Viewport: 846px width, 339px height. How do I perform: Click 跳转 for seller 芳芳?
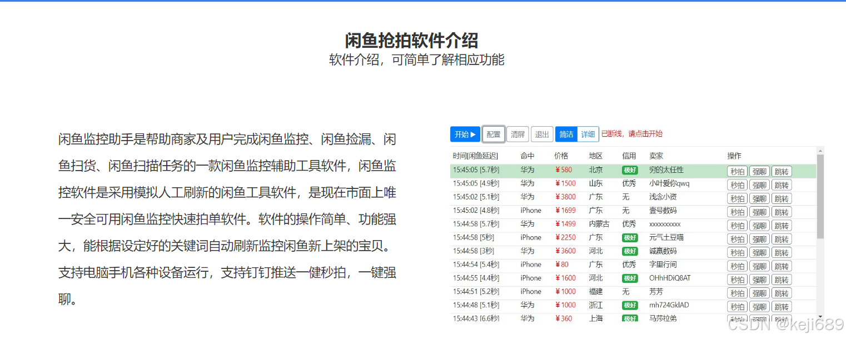[782, 293]
